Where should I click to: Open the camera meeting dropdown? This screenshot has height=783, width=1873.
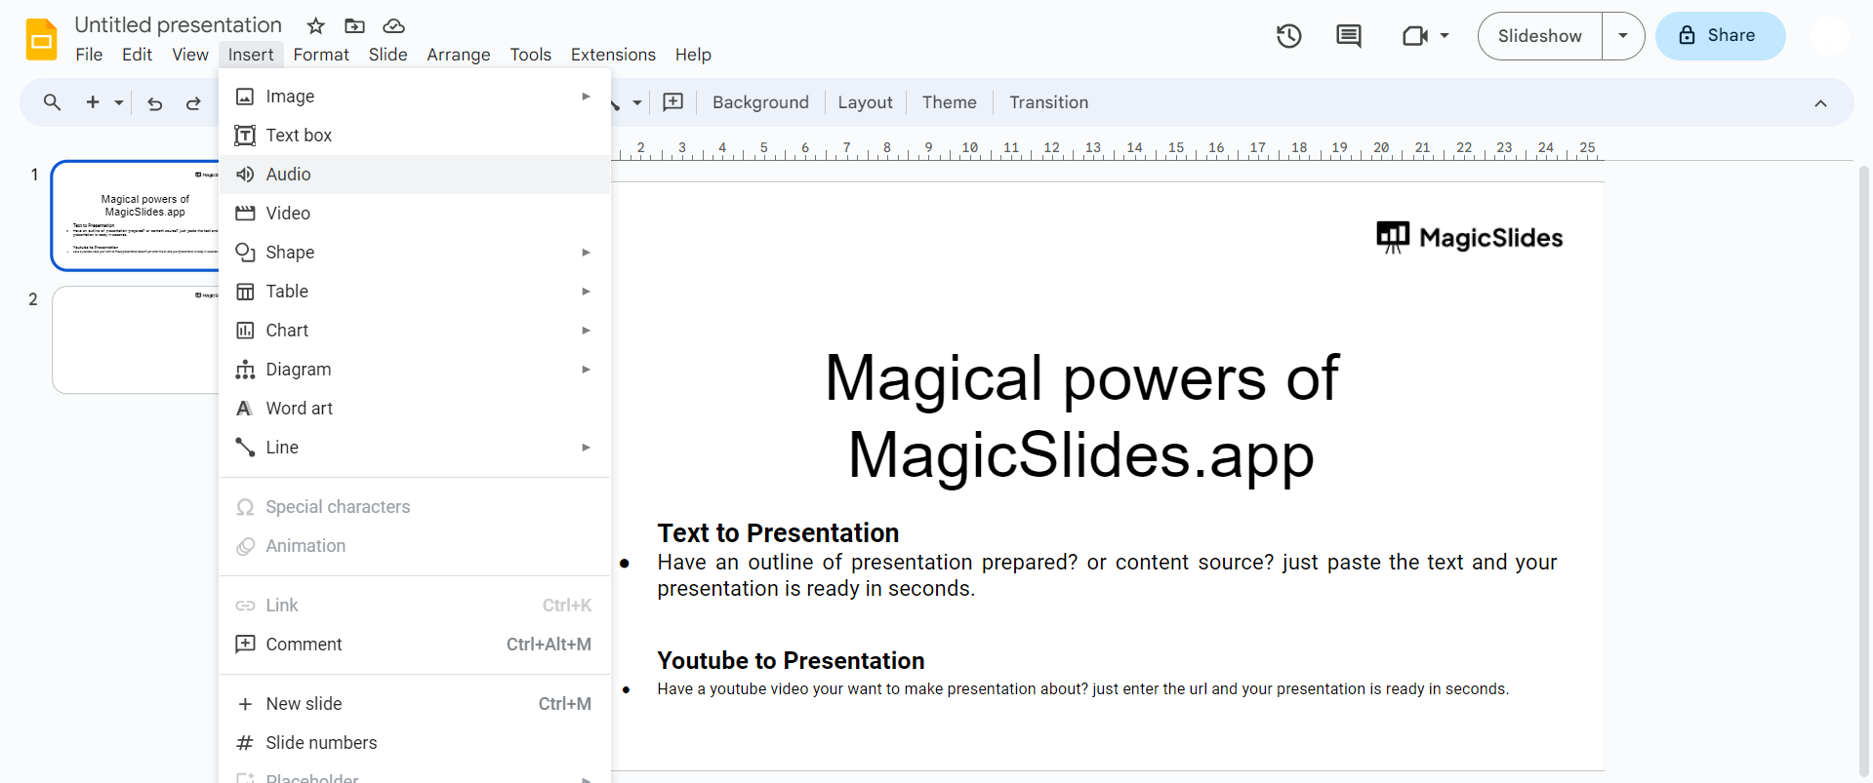point(1424,36)
